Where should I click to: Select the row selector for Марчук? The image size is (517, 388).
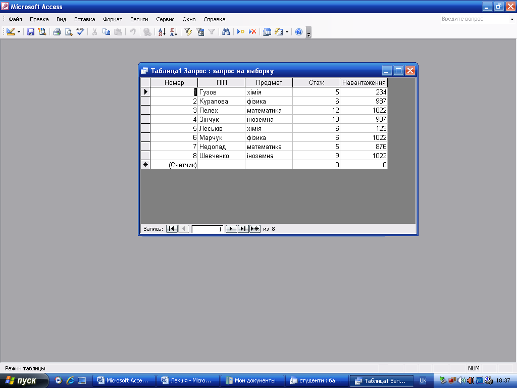tap(145, 137)
